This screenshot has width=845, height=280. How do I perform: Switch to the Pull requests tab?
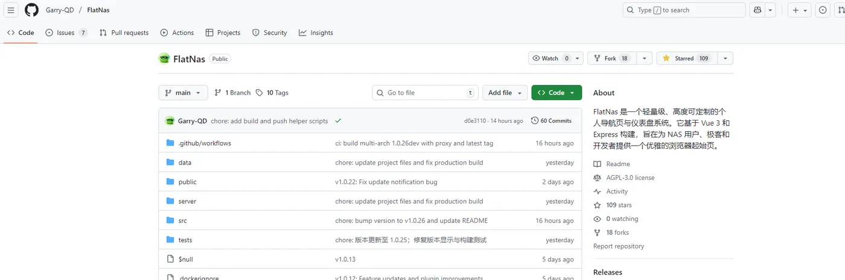[x=124, y=33]
